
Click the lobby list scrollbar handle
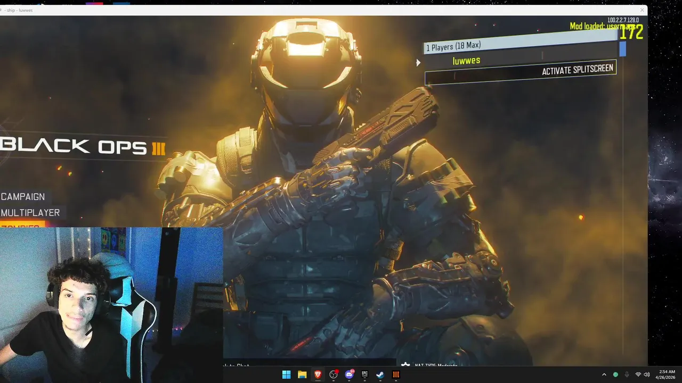coord(622,49)
